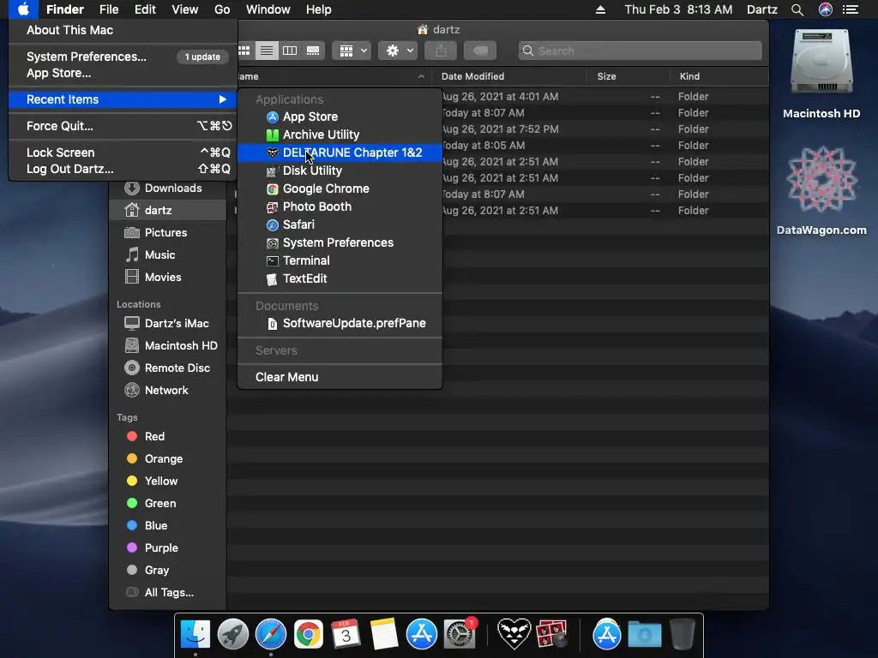
Task: Choose Log Out Dartz…
Action: click(123, 169)
